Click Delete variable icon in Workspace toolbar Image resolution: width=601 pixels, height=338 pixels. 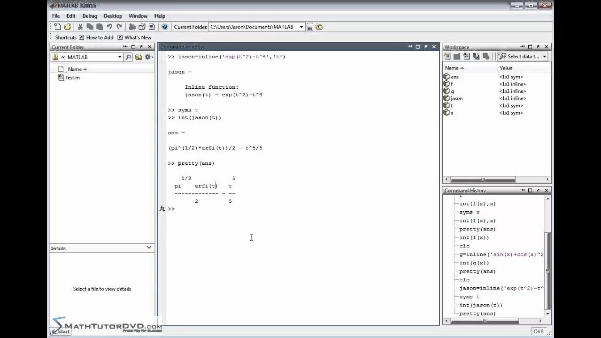click(486, 56)
